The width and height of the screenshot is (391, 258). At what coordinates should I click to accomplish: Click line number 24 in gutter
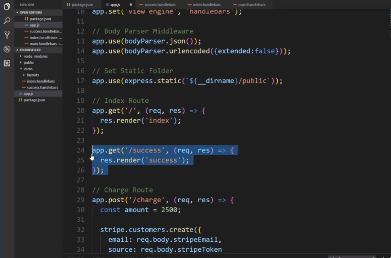coord(80,150)
